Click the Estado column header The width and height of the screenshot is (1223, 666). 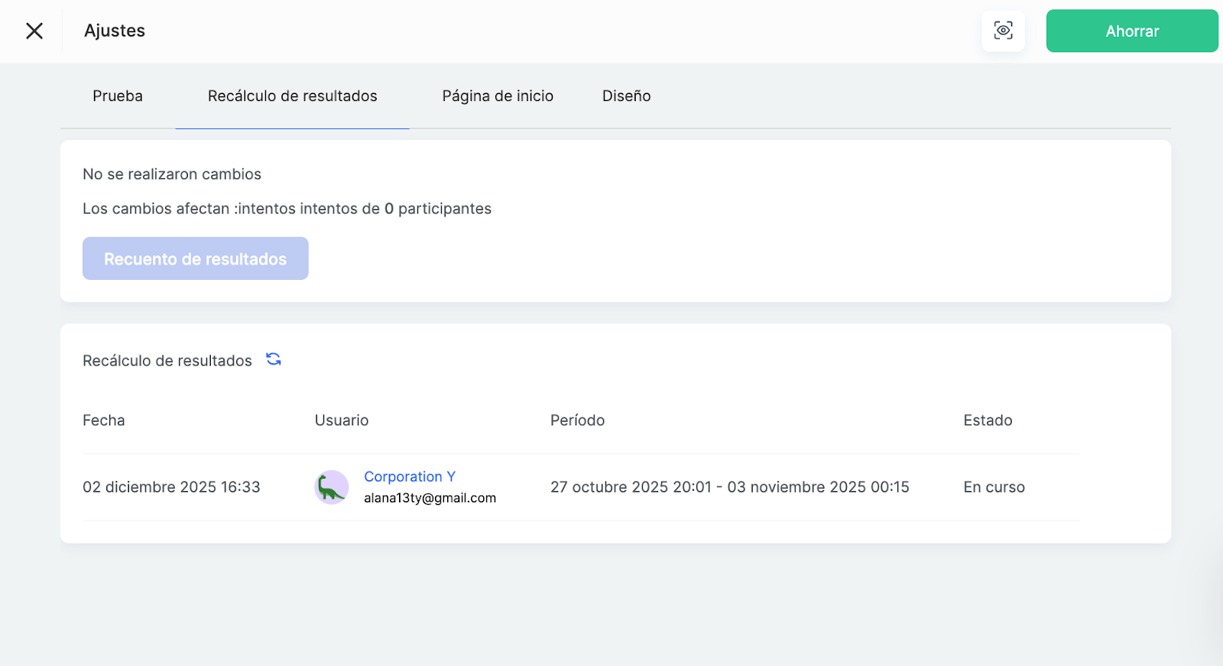988,421
